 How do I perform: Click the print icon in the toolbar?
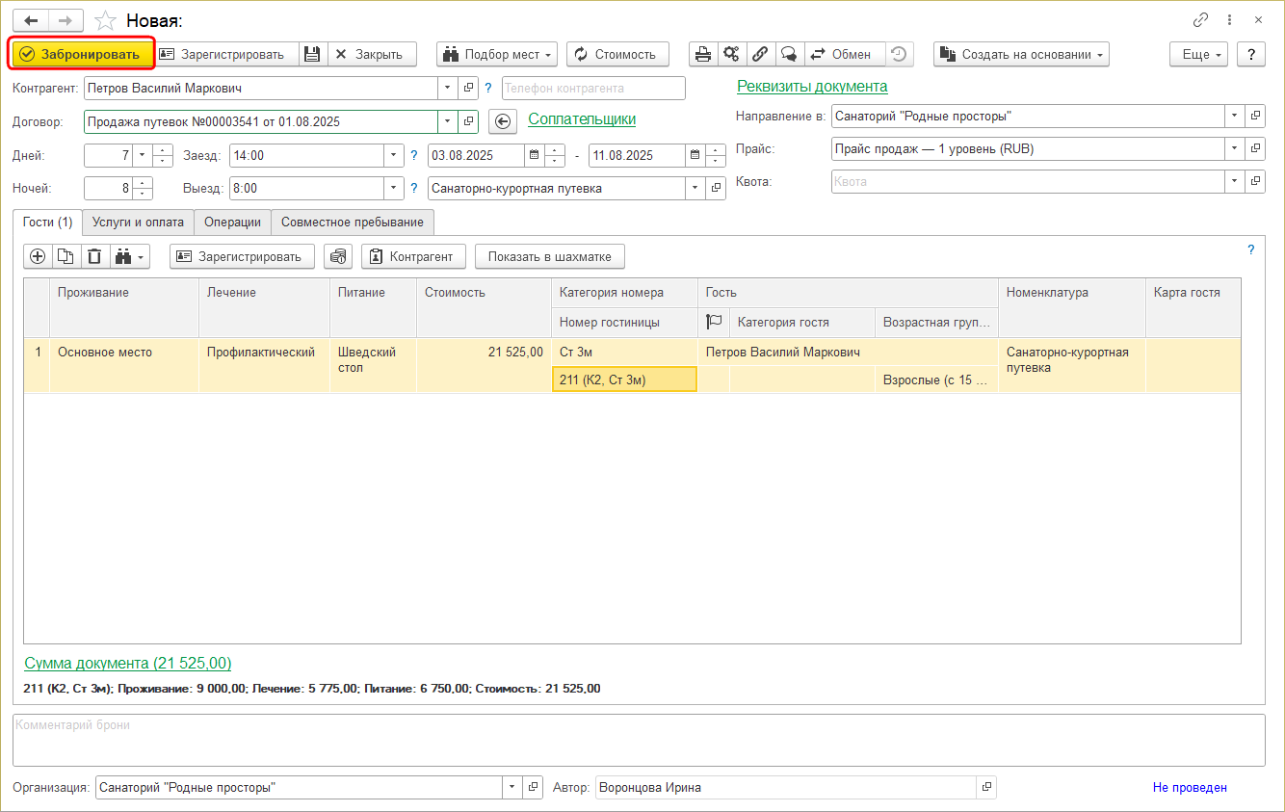[703, 55]
